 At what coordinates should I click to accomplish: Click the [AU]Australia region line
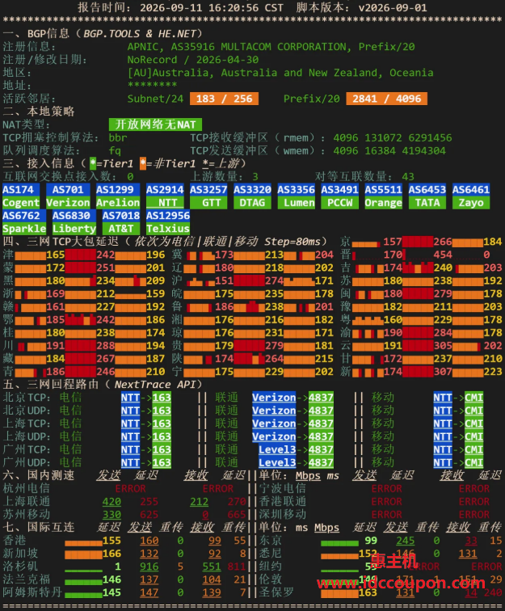coord(280,73)
